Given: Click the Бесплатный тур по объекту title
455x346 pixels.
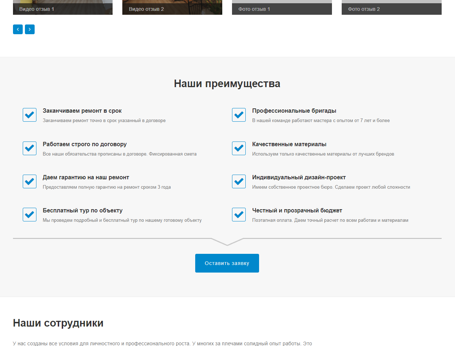Looking at the screenshot, I should (83, 211).
